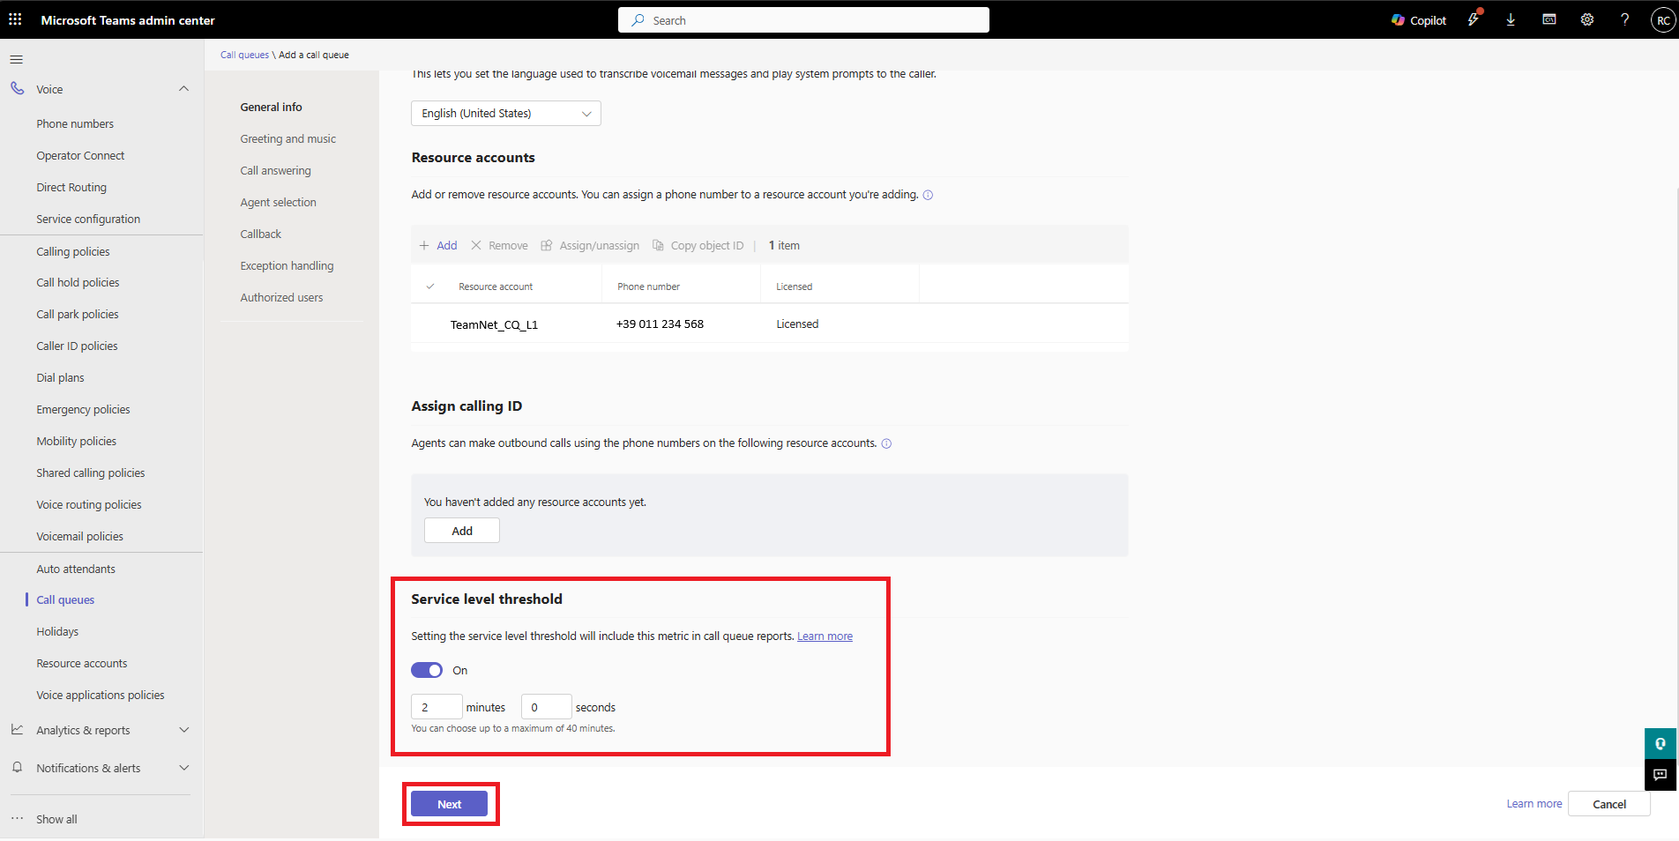Turn off Service level threshold toggle
The width and height of the screenshot is (1679, 841).
tap(427, 670)
